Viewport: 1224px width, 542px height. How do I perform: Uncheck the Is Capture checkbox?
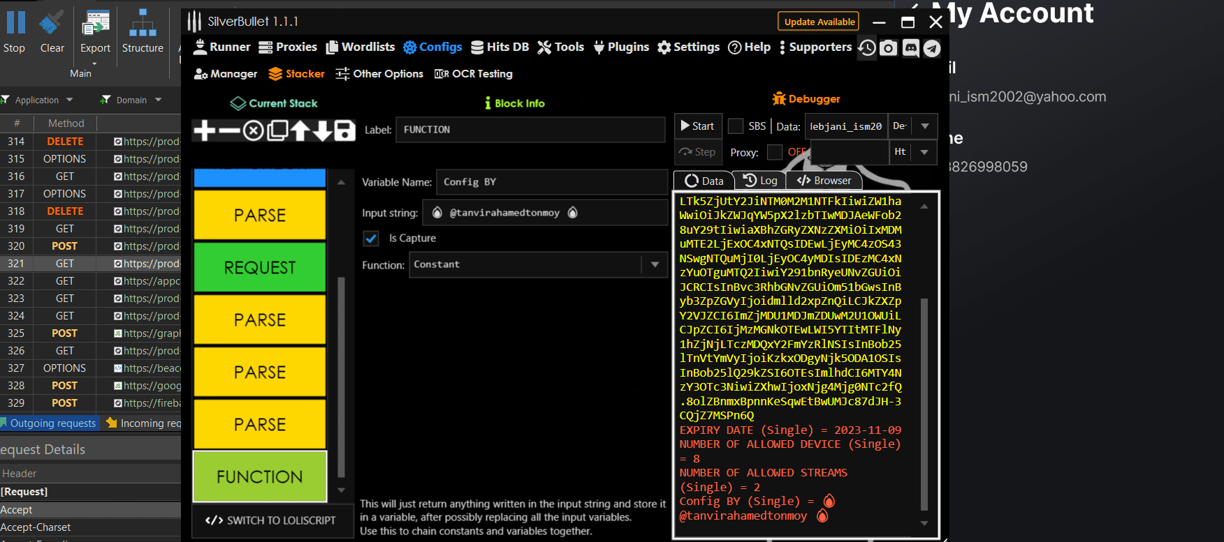coord(371,239)
